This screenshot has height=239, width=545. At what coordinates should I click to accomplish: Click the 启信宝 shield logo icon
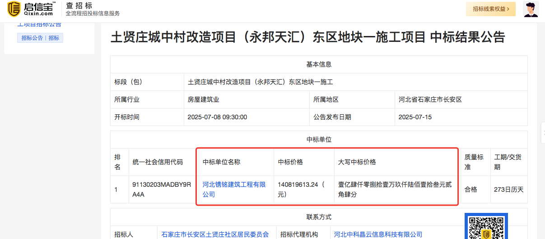pyautogui.click(x=14, y=9)
